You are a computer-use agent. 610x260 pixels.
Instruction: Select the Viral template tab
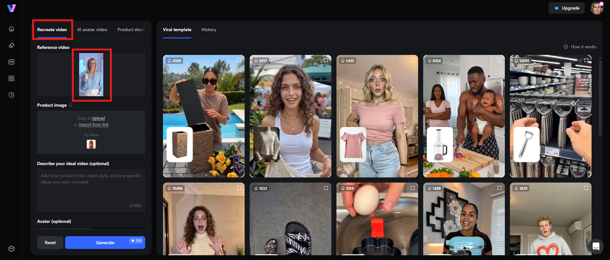[177, 30]
